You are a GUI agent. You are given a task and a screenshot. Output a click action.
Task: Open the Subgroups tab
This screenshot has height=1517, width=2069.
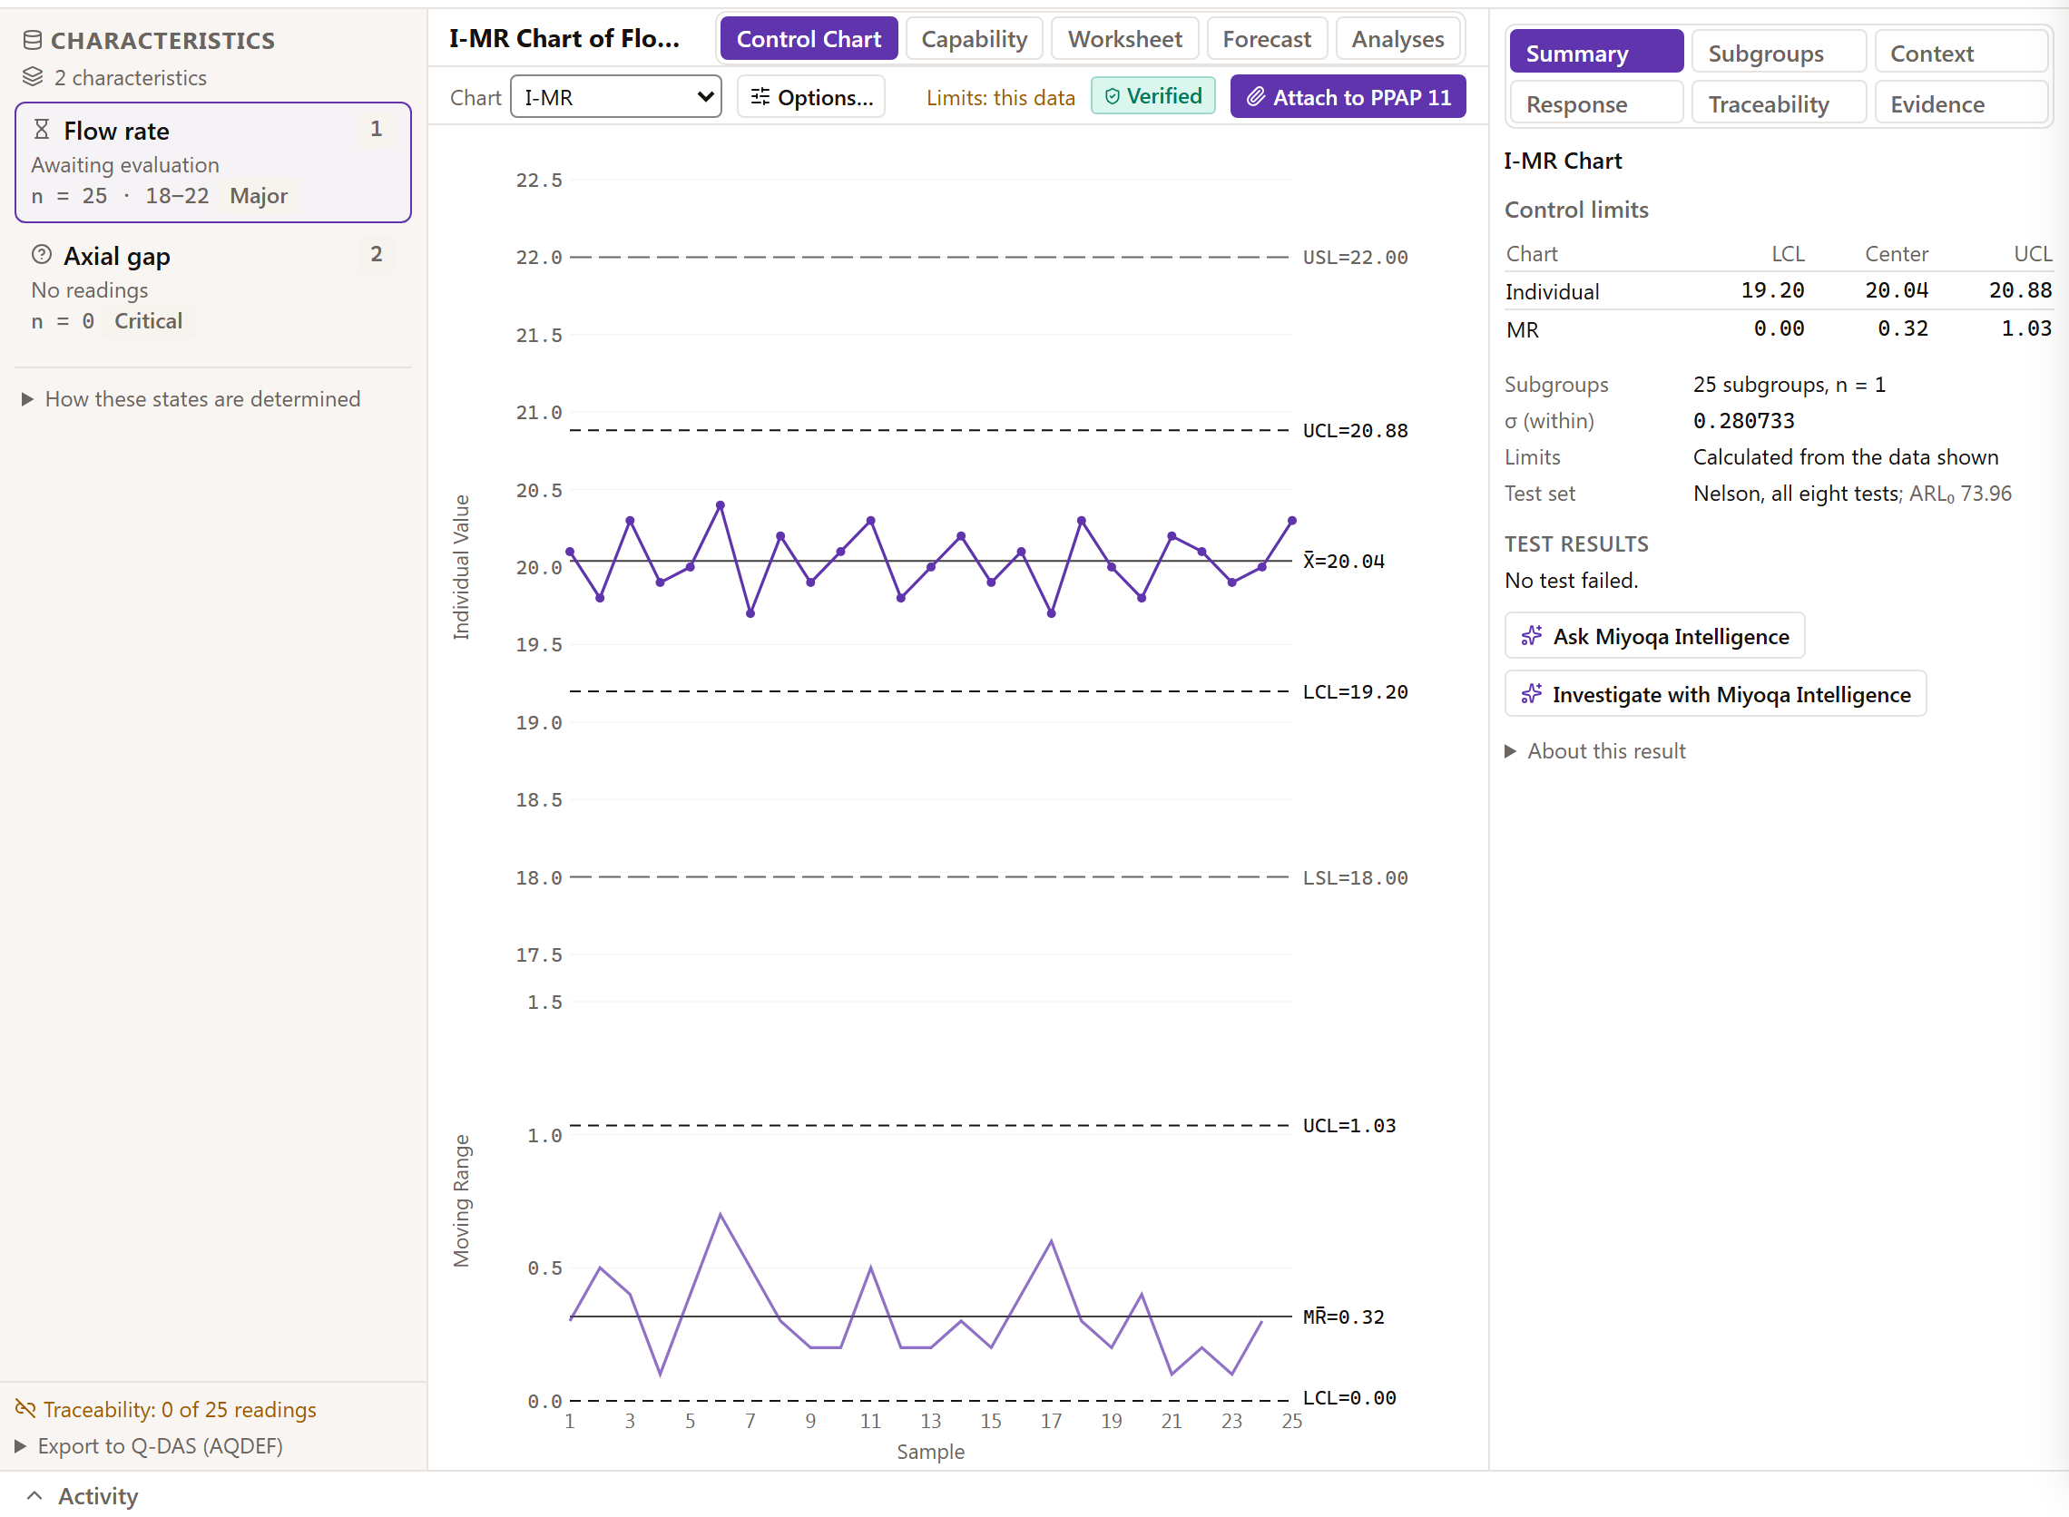(1778, 54)
